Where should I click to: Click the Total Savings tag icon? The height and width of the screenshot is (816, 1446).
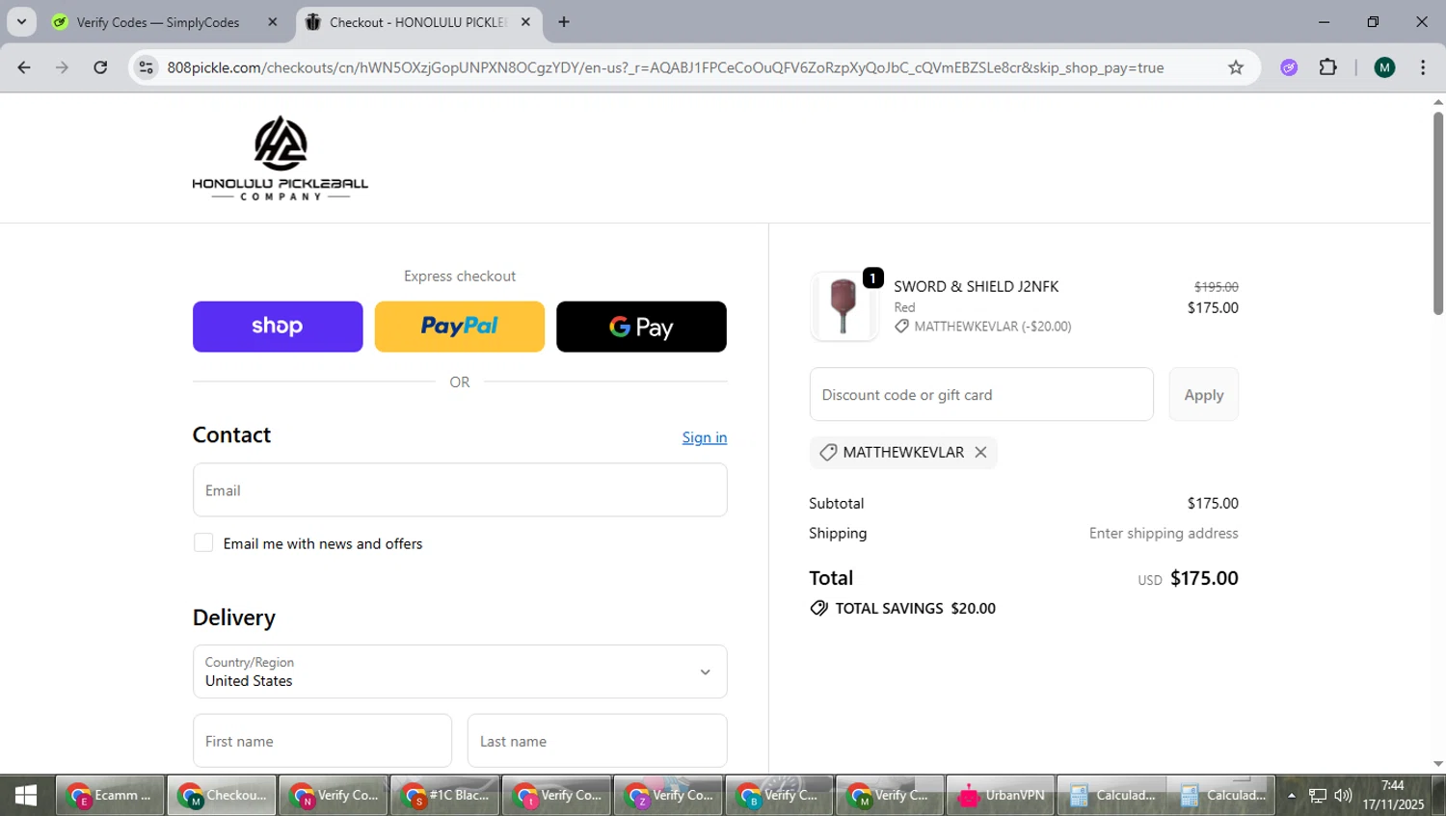tap(818, 608)
